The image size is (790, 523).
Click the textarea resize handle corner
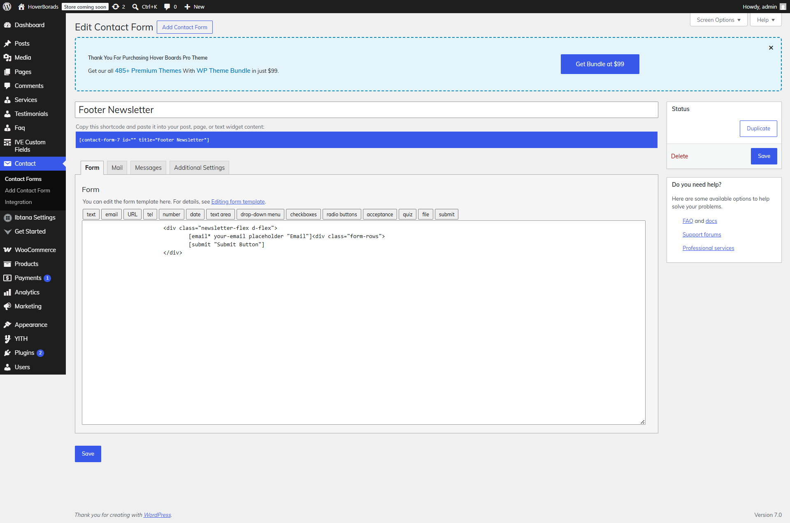click(x=643, y=422)
